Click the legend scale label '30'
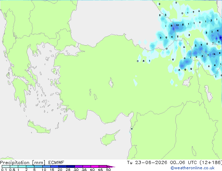The height and width of the screenshot is (171, 222). (x=76, y=170)
